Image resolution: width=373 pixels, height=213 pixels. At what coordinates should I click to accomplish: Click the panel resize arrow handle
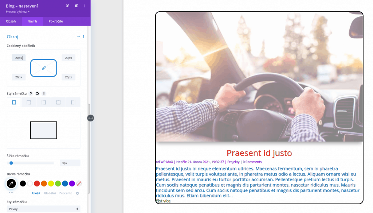[x=91, y=118]
